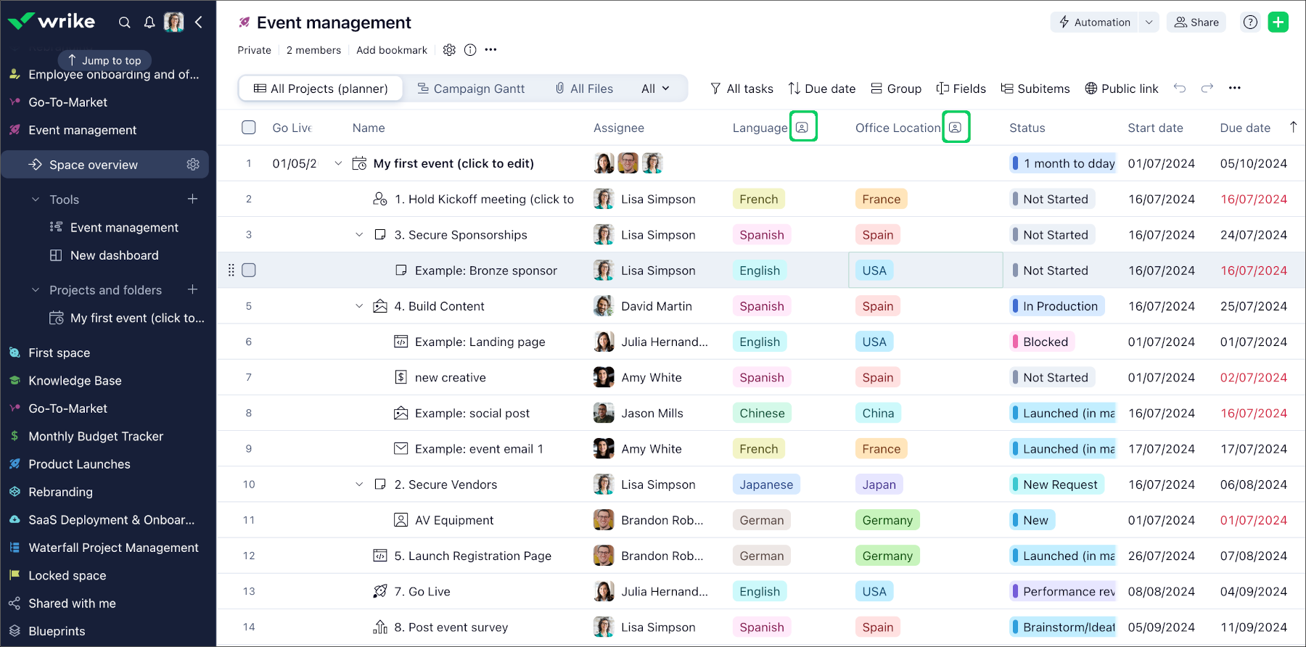Open Monthly Budget Tracker space

[x=96, y=437]
